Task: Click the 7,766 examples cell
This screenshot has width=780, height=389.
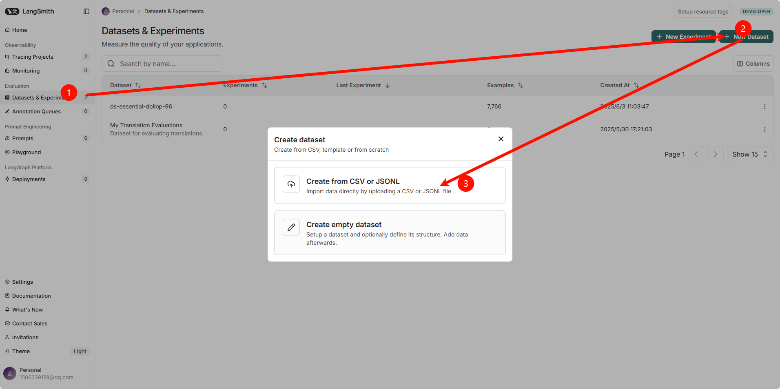Action: click(x=494, y=106)
